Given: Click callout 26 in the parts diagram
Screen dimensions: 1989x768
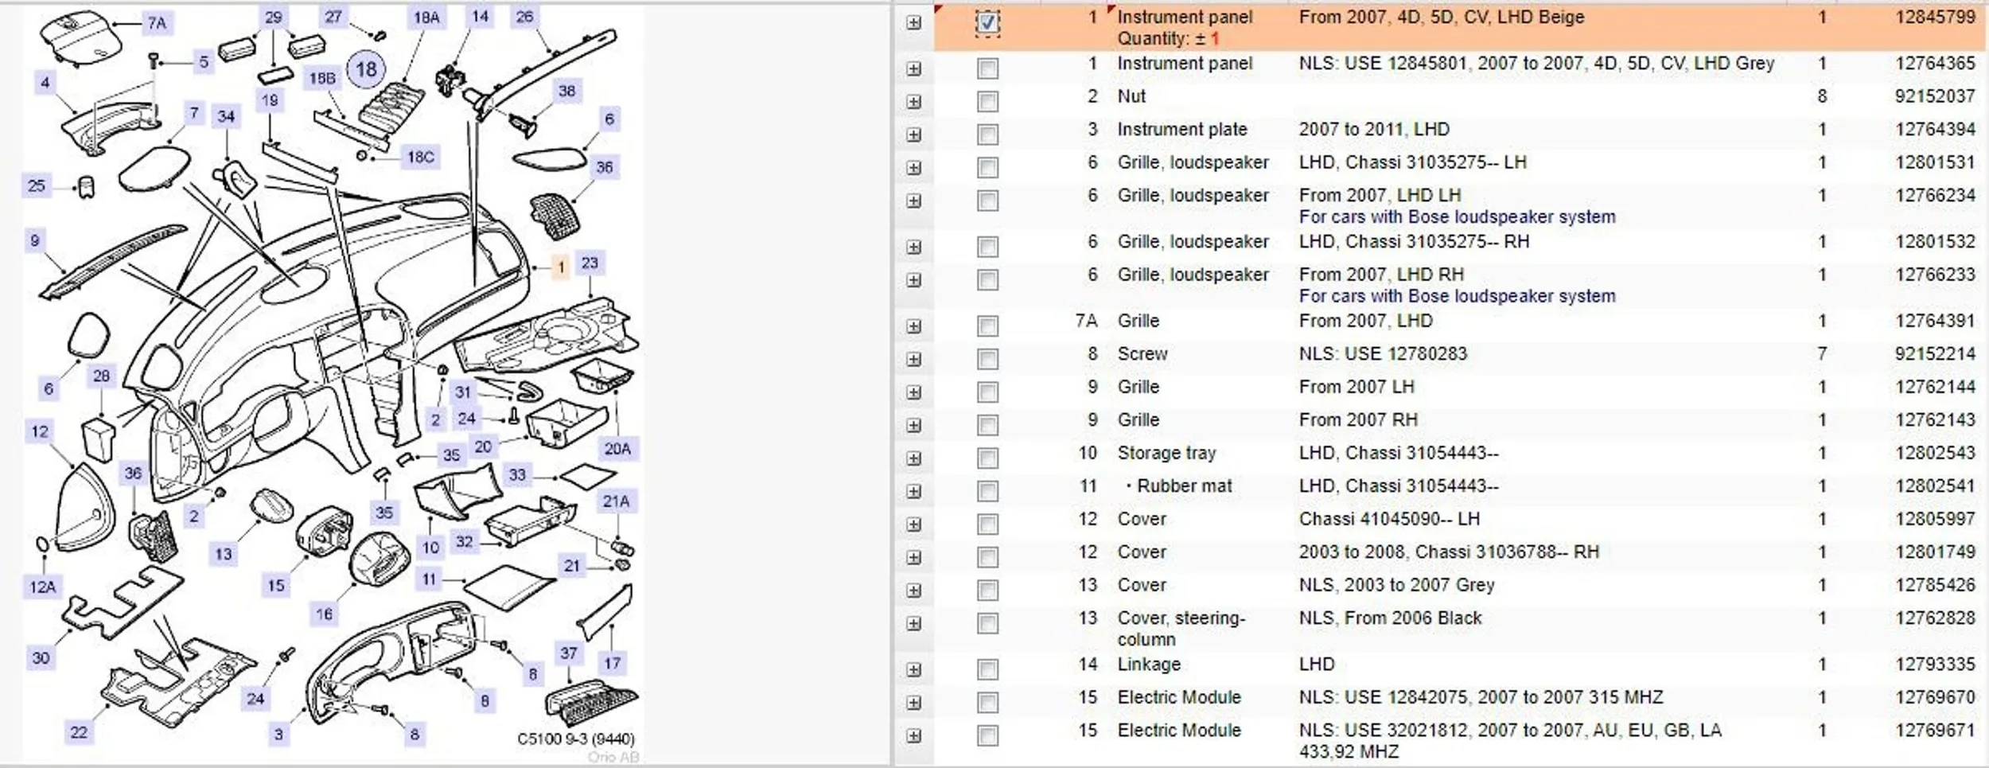Looking at the screenshot, I should (524, 16).
